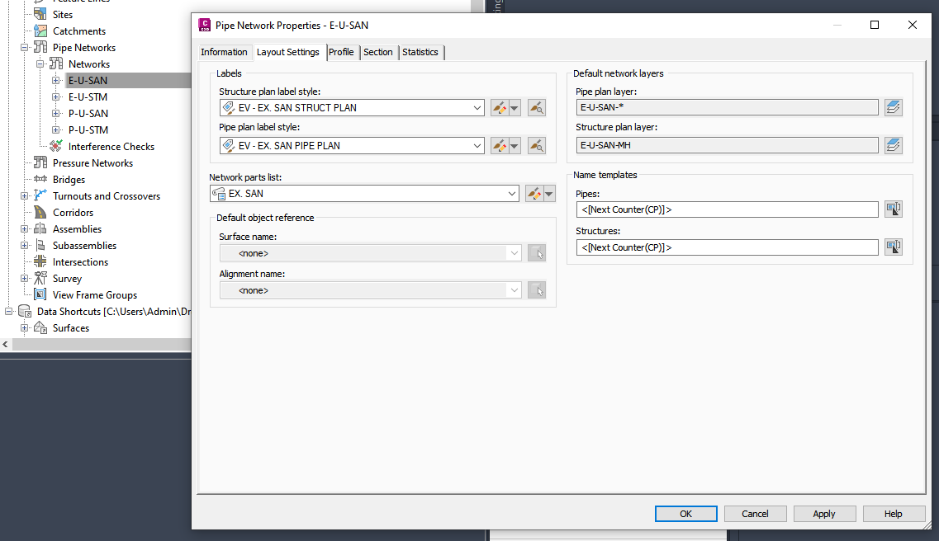Pick structure label style from drawing

(x=537, y=108)
